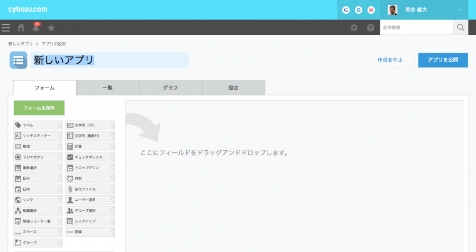This screenshot has width=476, height=252.
Task: Select the ラジオボタン field item
Action: [x=38, y=157]
